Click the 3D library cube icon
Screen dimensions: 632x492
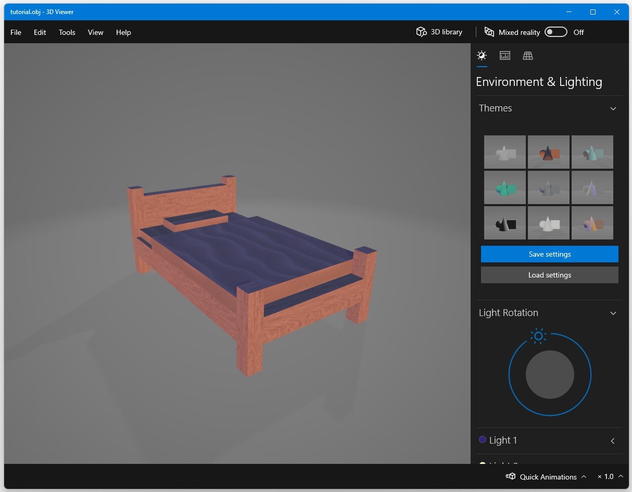click(421, 32)
